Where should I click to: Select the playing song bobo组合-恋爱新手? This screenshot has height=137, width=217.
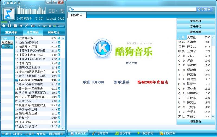[x=38, y=80]
